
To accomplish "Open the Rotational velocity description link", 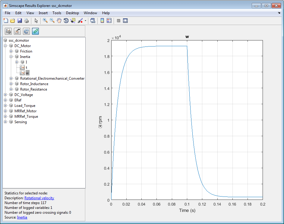I will tap(39, 198).
